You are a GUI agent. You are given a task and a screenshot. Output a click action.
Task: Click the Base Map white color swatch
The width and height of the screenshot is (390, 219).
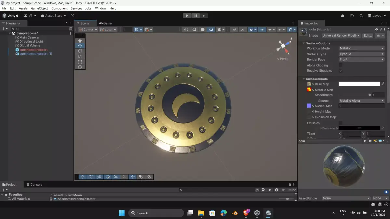click(359, 84)
